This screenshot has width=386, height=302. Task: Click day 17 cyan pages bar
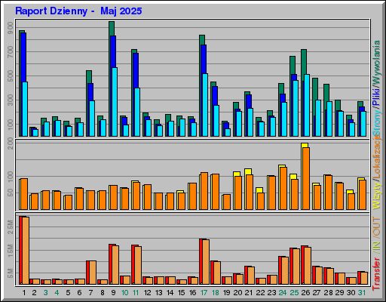click(x=205, y=105)
